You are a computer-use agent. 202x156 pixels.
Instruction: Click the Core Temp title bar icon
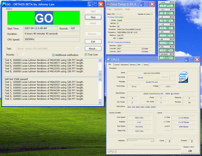109,4
